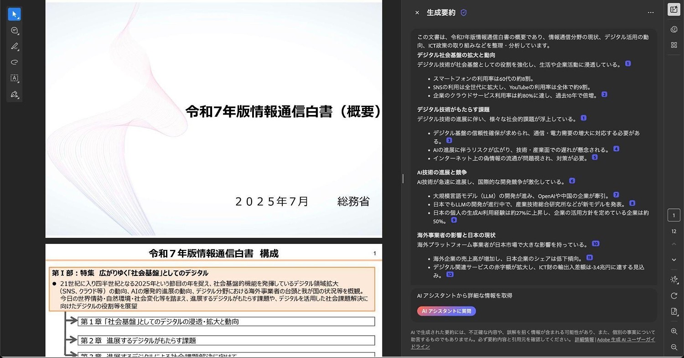Screen dimensions: 684x358
Task: Click the page number input field
Action: [674, 215]
